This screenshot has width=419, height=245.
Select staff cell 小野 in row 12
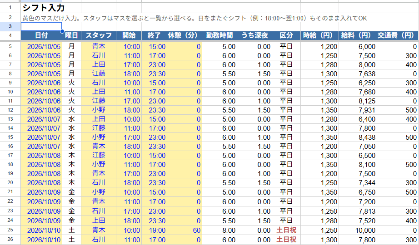pos(99,110)
